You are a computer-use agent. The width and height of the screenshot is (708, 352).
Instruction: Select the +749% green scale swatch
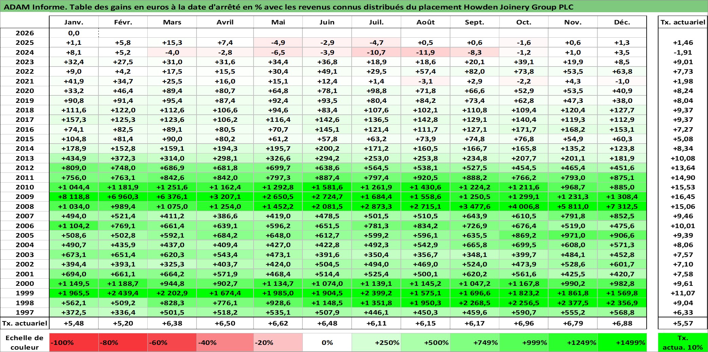(475, 342)
